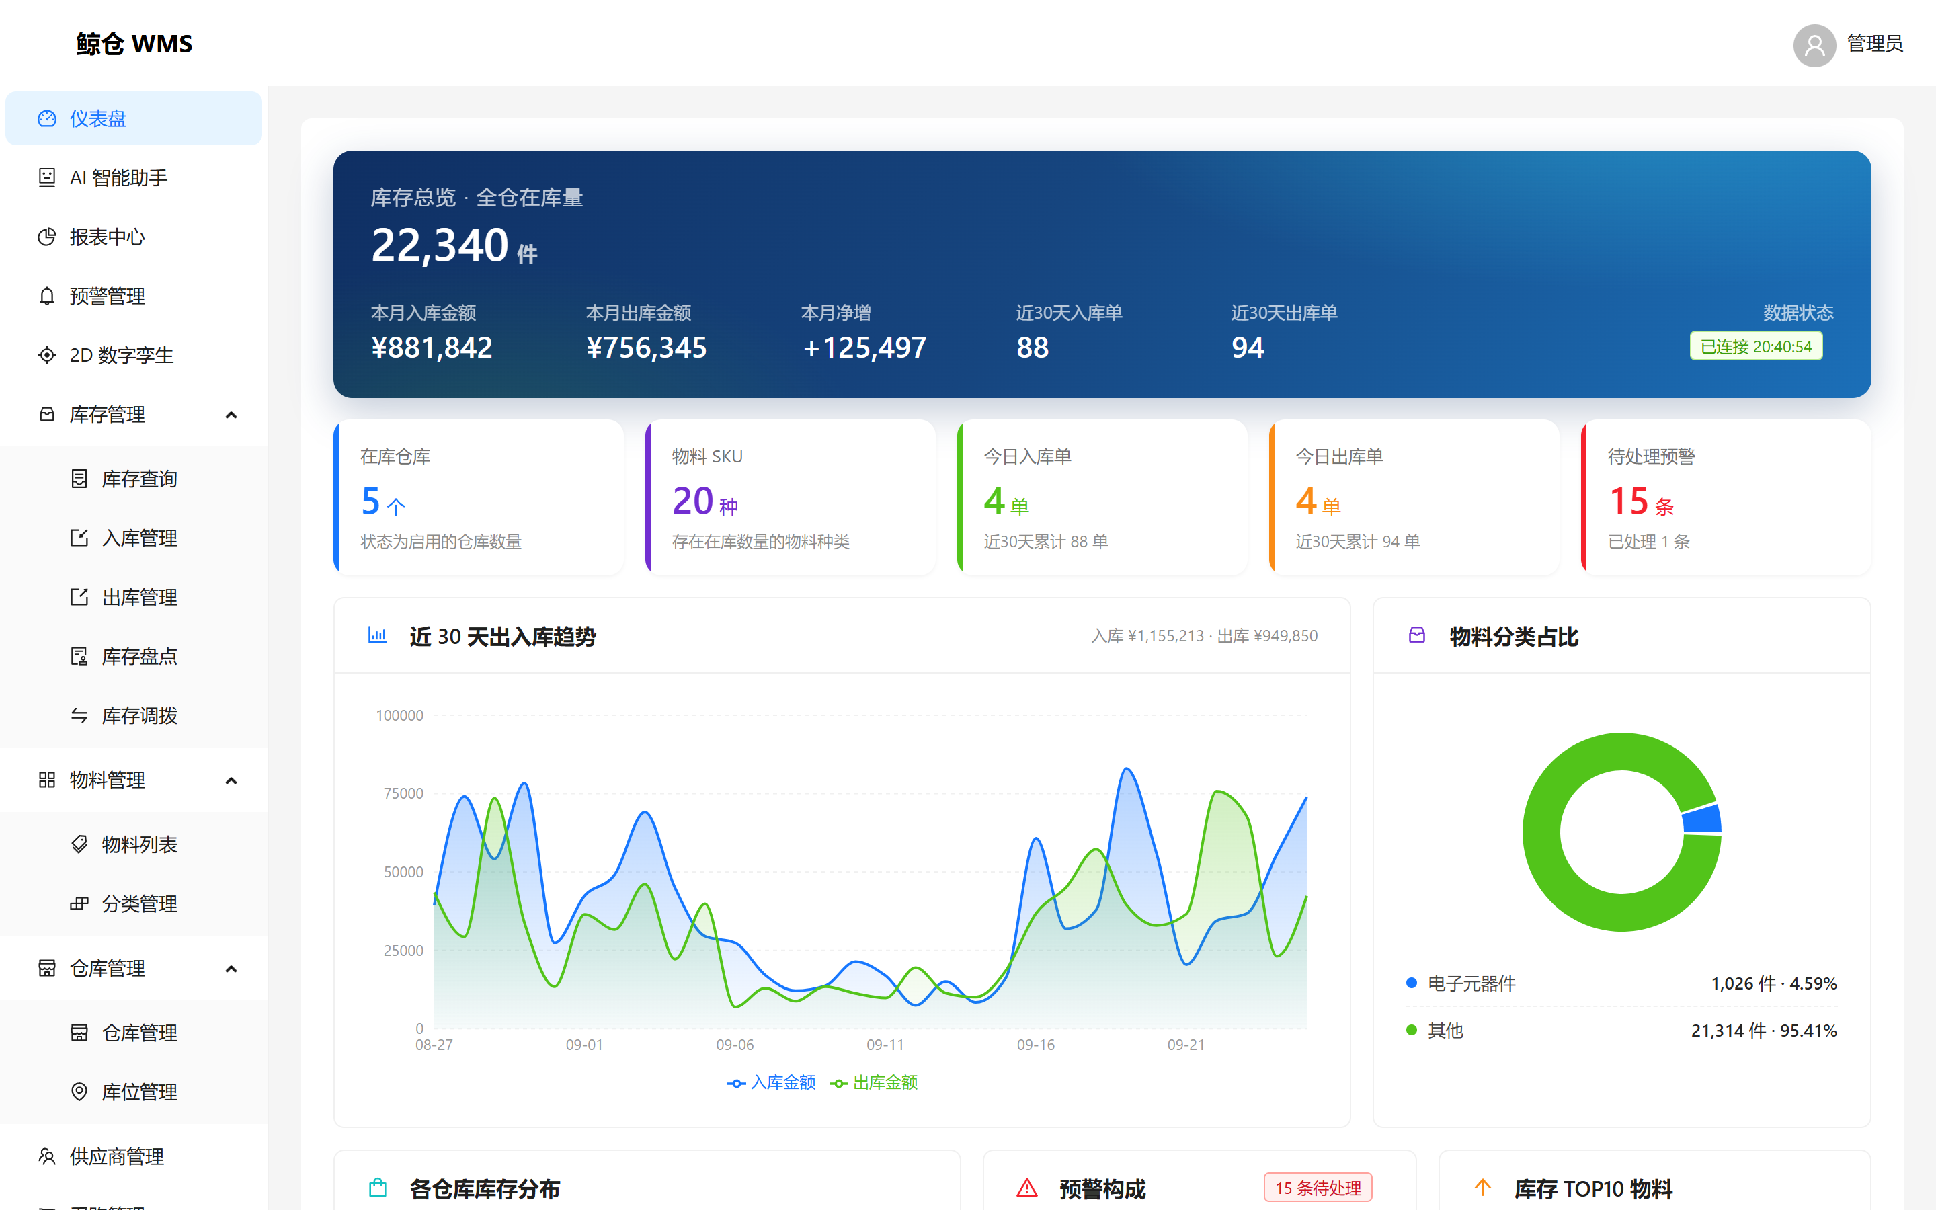Click the 电子元器件 legend row

click(x=1621, y=983)
